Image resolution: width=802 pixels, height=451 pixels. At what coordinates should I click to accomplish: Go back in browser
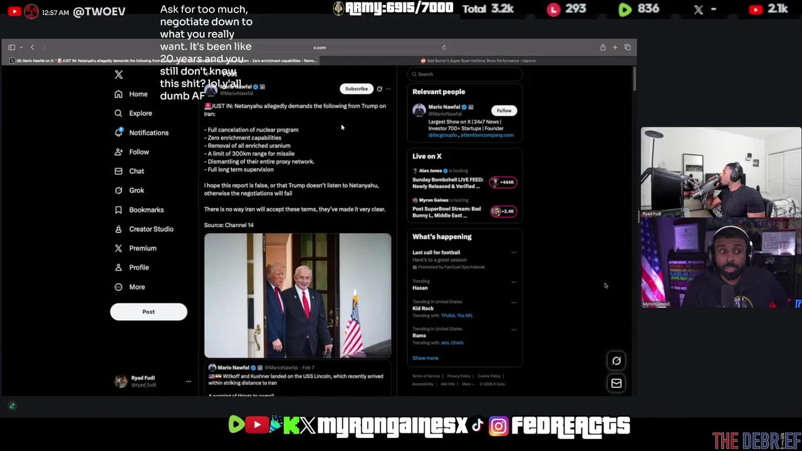[33, 48]
